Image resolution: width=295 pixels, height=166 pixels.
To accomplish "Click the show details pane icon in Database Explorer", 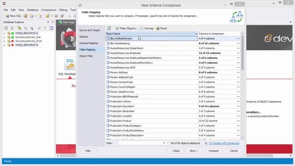I will [x=51, y=28].
